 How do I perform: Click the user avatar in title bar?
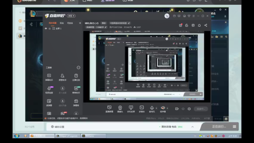coord(167,16)
